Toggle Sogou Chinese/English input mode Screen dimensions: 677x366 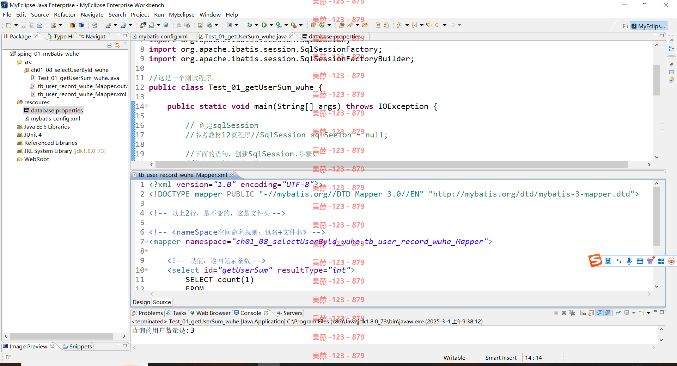click(x=608, y=261)
